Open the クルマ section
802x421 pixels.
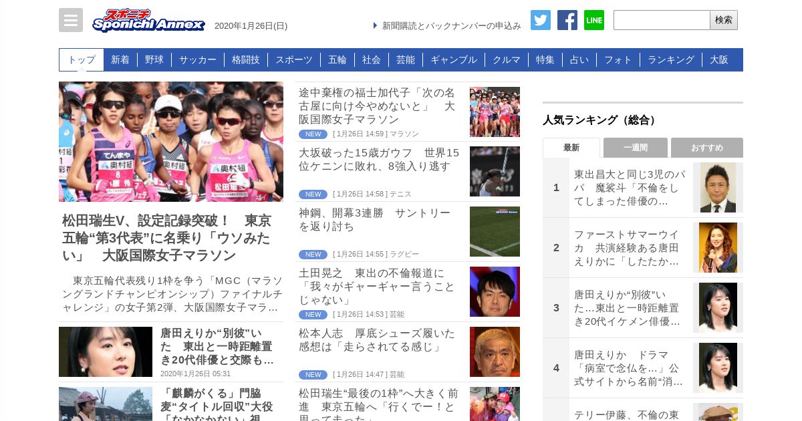tap(507, 59)
